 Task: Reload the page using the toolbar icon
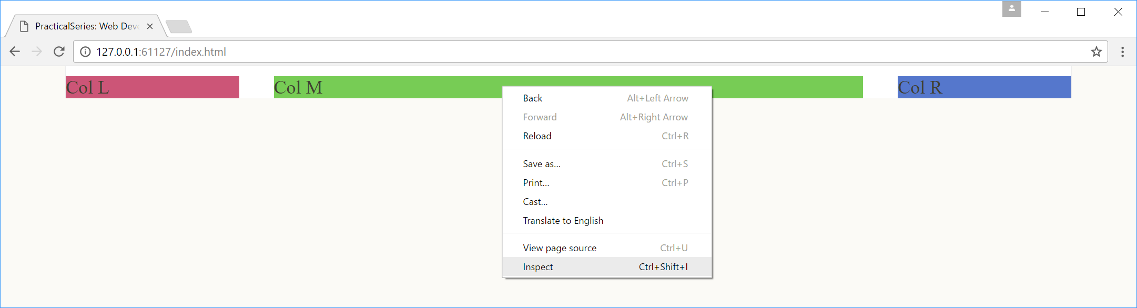[x=59, y=52]
